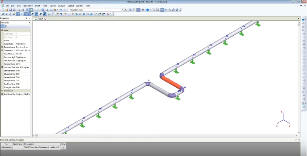Toggle highlighted view mode button before binoculars
Screen dimensions: 307x156
click(x=138, y=10)
